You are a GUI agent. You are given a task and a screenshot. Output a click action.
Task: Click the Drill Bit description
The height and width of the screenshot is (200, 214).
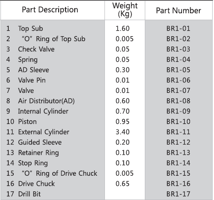29,194
